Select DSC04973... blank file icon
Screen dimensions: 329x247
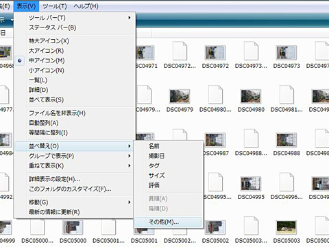(251, 51)
